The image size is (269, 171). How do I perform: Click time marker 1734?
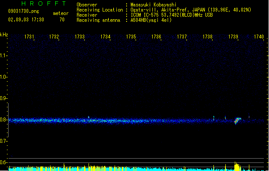point(105,37)
